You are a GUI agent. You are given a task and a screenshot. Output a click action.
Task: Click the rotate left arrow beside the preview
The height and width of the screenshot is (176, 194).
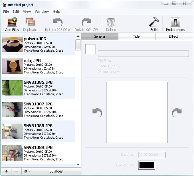97,112
